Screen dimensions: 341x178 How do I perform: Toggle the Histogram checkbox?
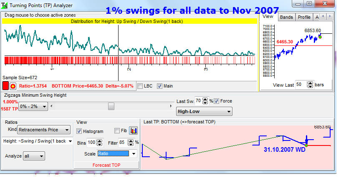coord(80,131)
